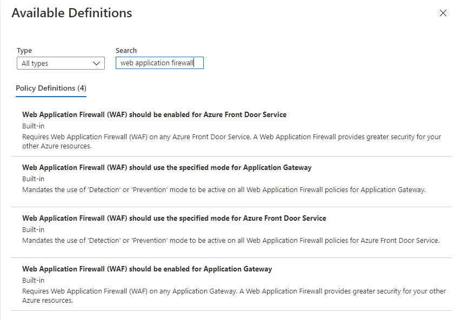461x320 pixels.
Task: Click the chevron arrow in Type dropdown
Action: click(97, 64)
